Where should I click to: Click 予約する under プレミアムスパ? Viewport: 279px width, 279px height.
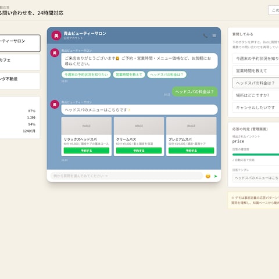tap(191, 151)
